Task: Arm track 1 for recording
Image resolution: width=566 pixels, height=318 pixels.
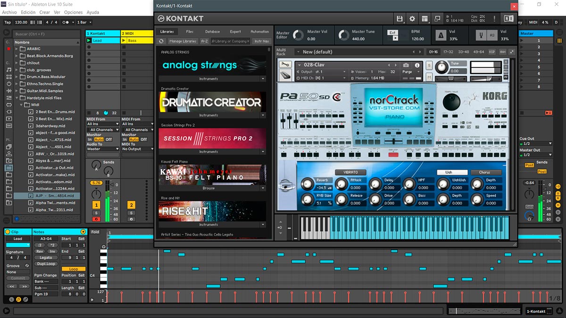Action: [96, 219]
